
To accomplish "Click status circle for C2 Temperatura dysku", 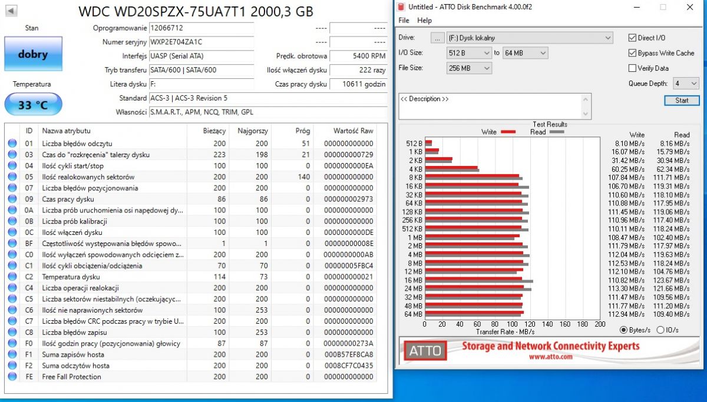I will pos(12,277).
